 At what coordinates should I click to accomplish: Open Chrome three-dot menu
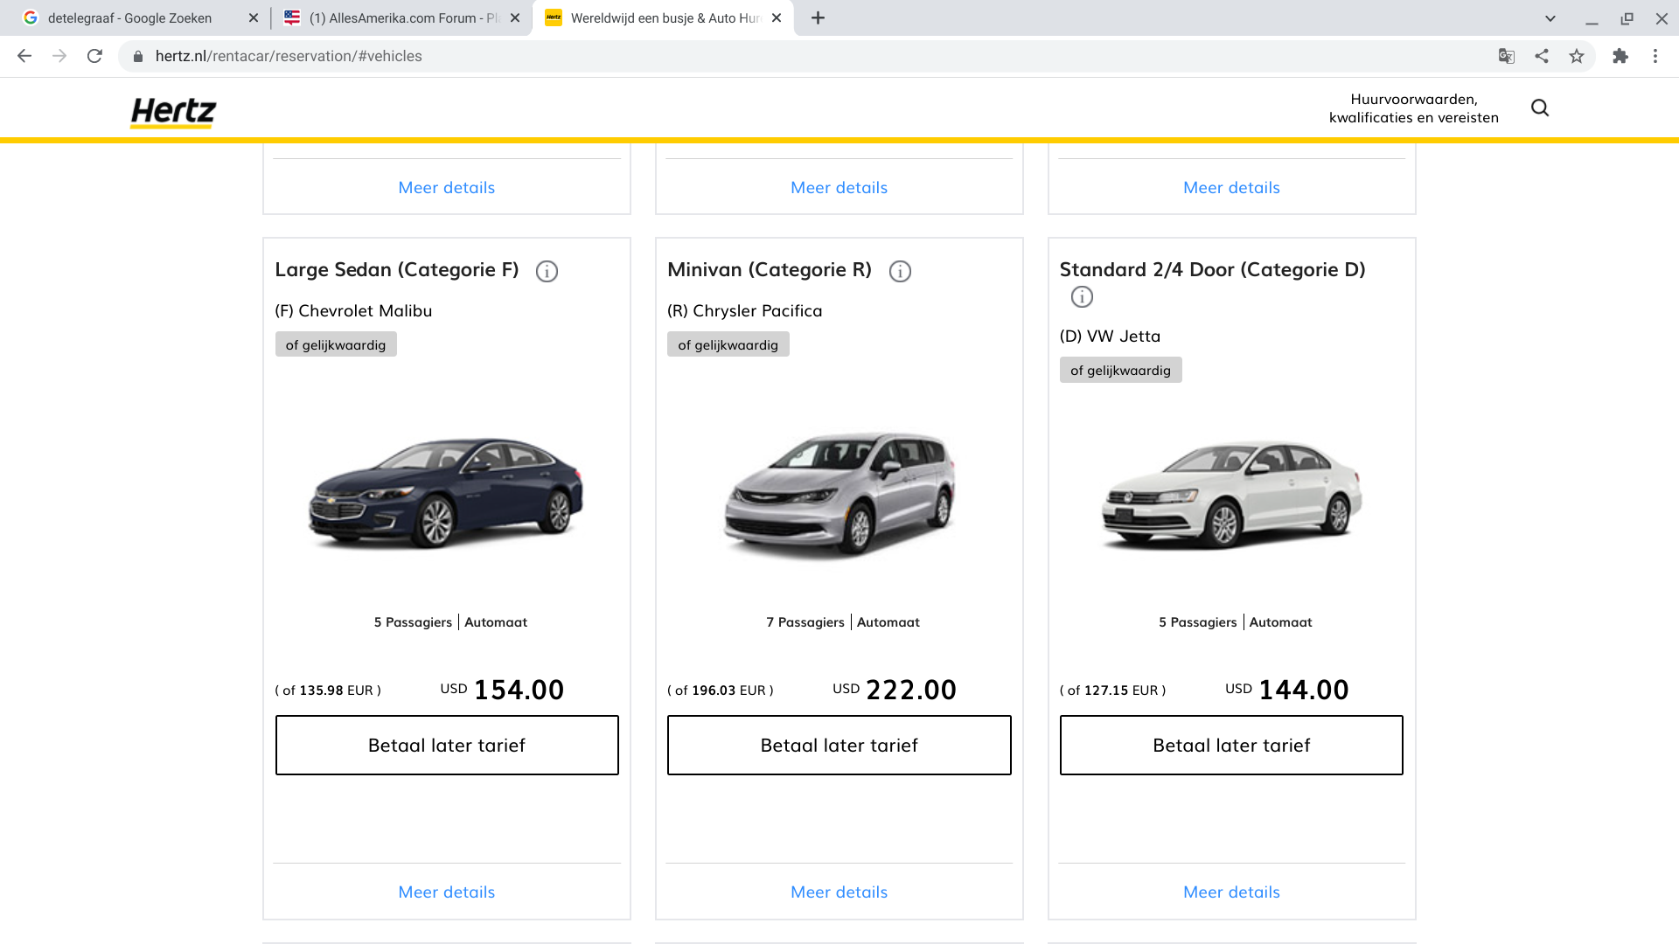click(x=1655, y=56)
